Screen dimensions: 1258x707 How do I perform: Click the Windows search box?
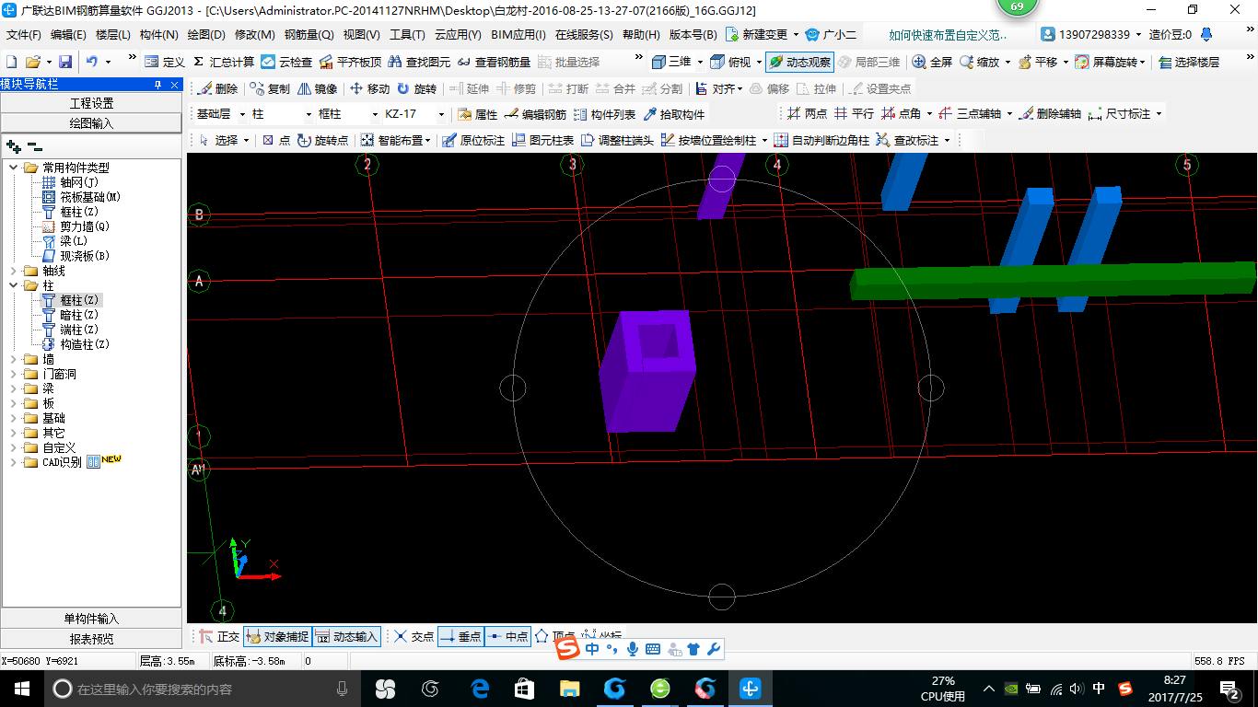point(202,689)
